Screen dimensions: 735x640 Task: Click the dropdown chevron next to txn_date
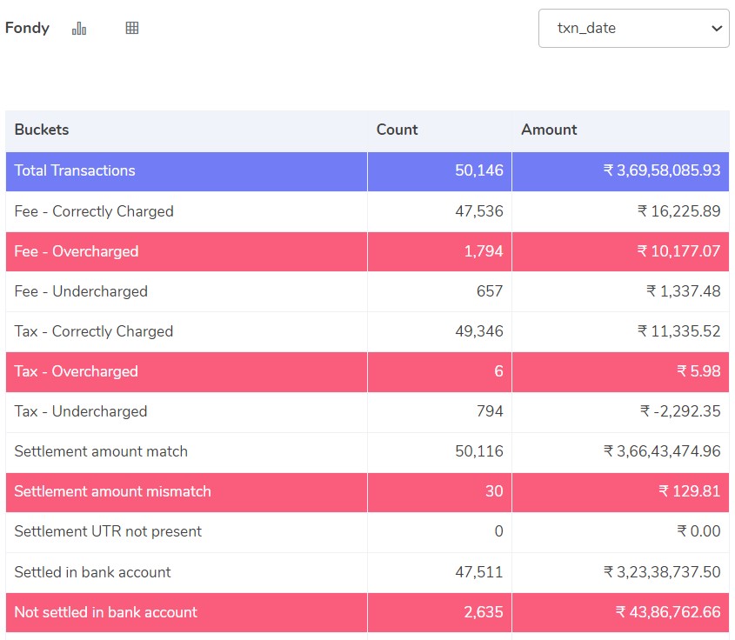(x=716, y=28)
